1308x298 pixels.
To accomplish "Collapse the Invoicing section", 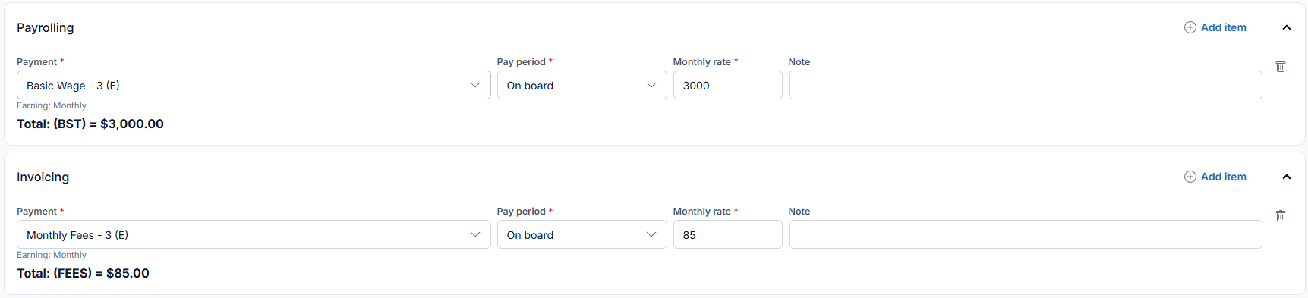I will 1286,177.
